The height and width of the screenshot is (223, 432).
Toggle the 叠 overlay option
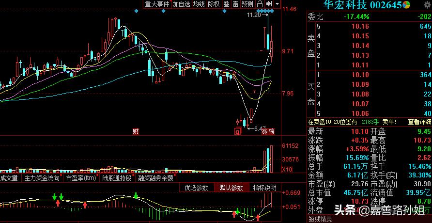[x=227, y=4]
